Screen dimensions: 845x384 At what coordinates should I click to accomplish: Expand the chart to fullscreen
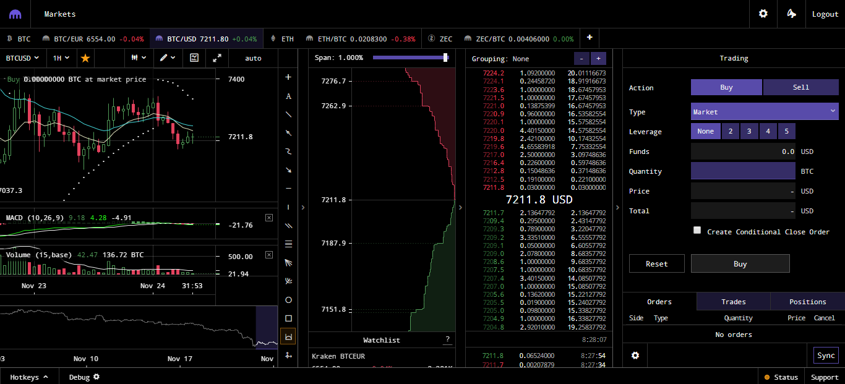218,58
